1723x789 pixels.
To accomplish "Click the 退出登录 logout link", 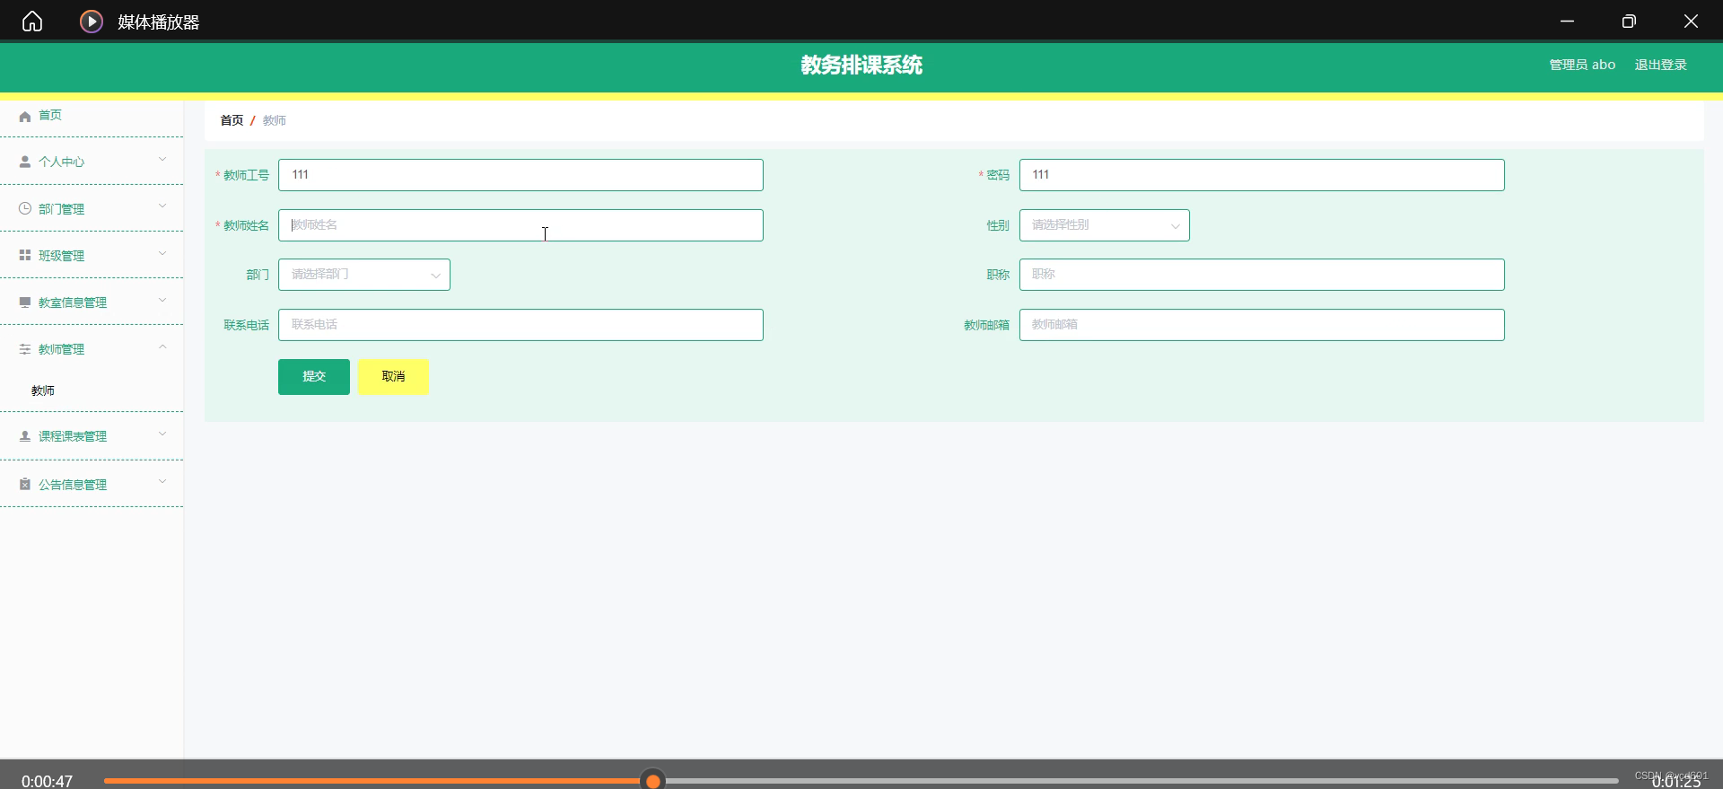I will click(1660, 65).
